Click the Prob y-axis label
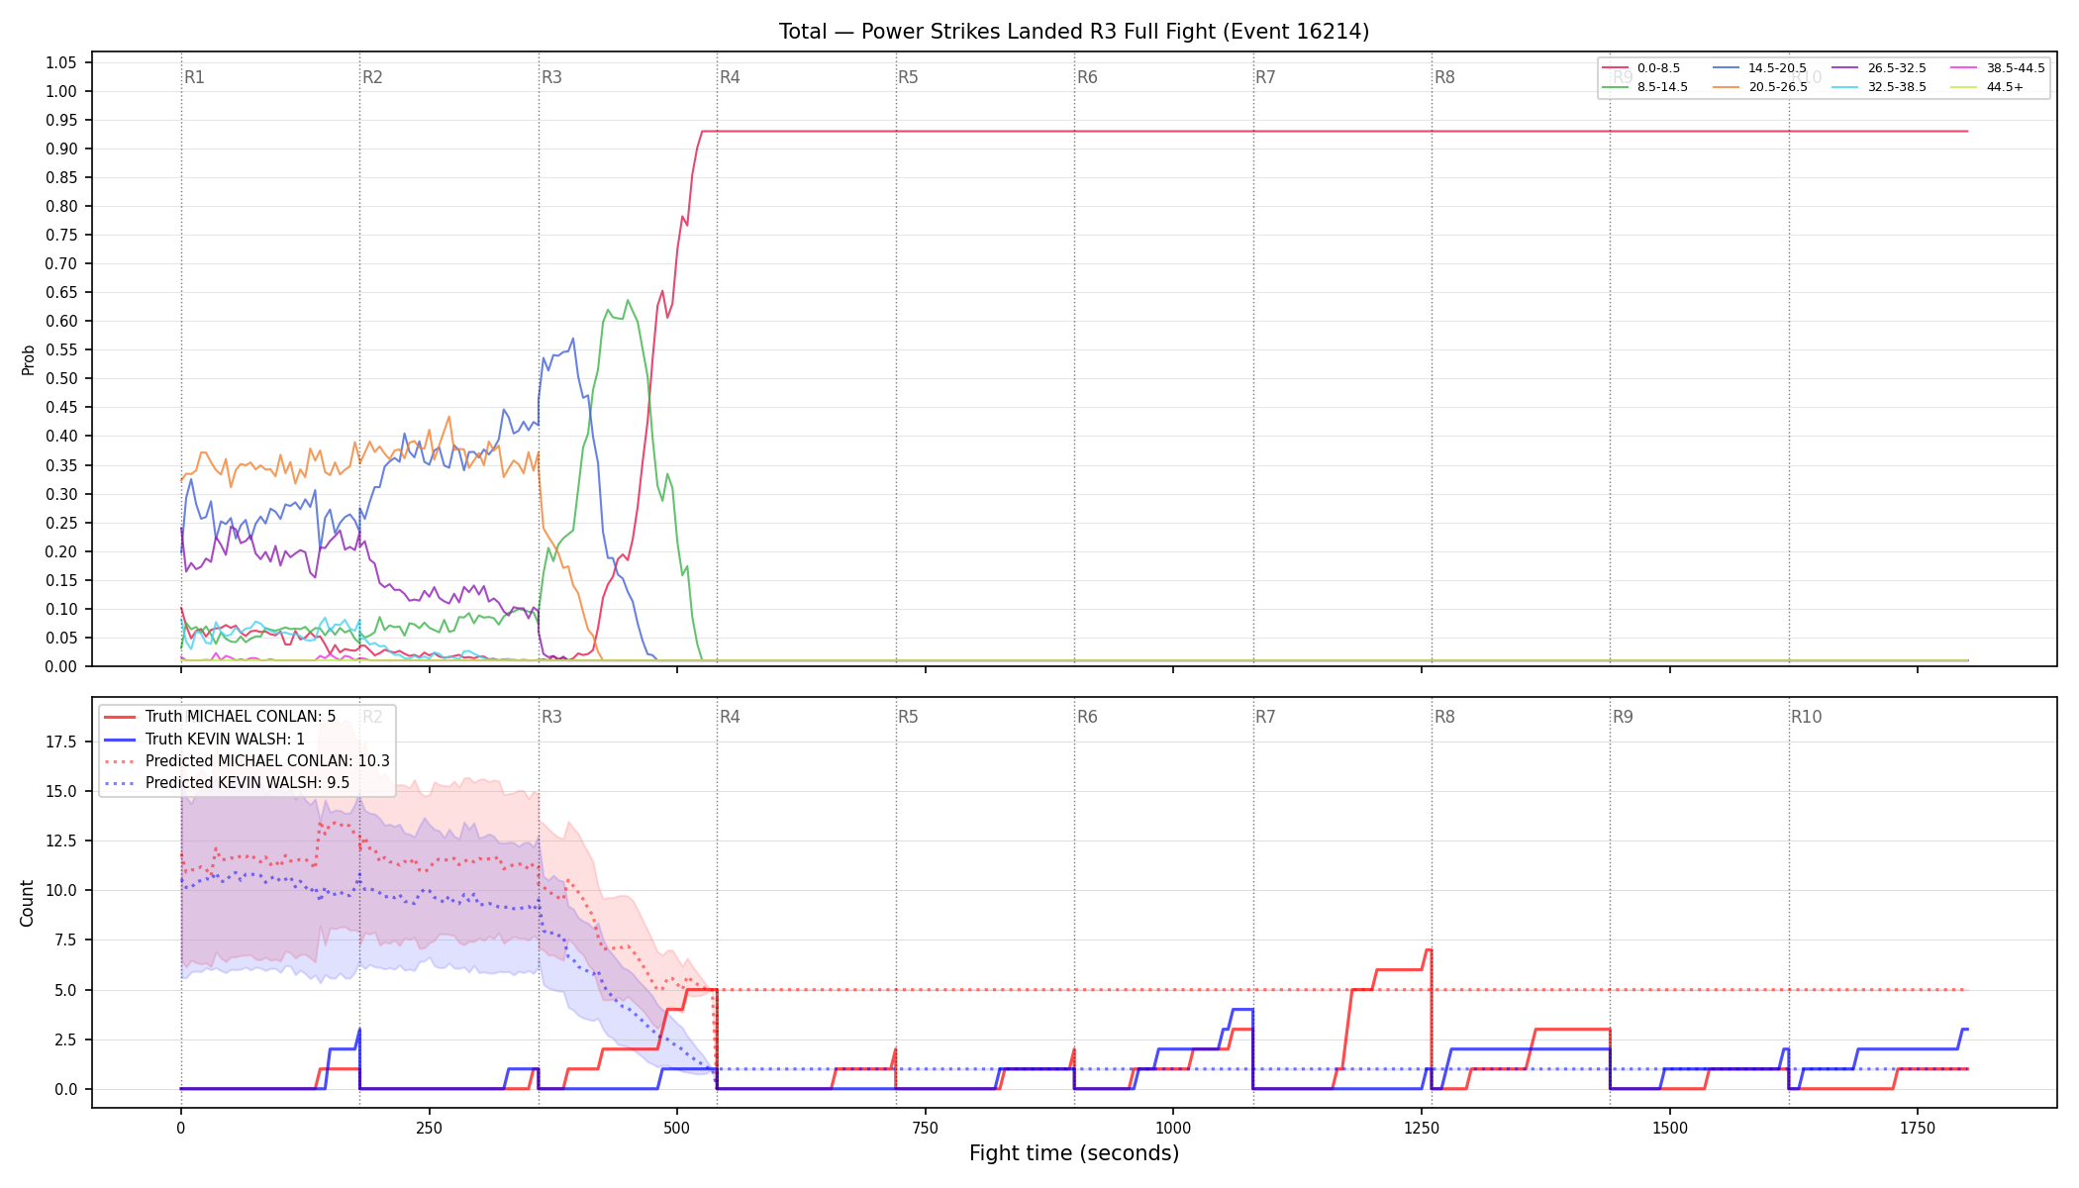This screenshot has height=1188, width=2079. point(29,359)
